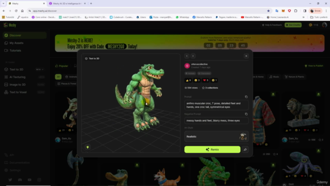330x186 pixels.
Task: Click the YouTube icon in the sidebar footer
Action: [x=29, y=180]
